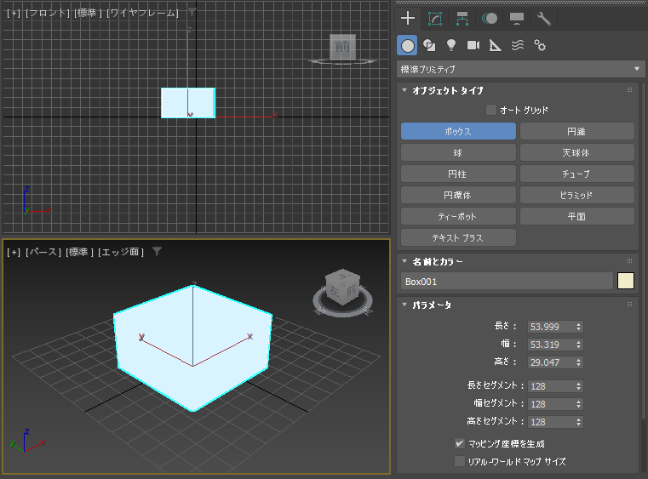The width and height of the screenshot is (648, 479).
Task: Open the perspective viewport [標準] menu
Action: click(79, 252)
